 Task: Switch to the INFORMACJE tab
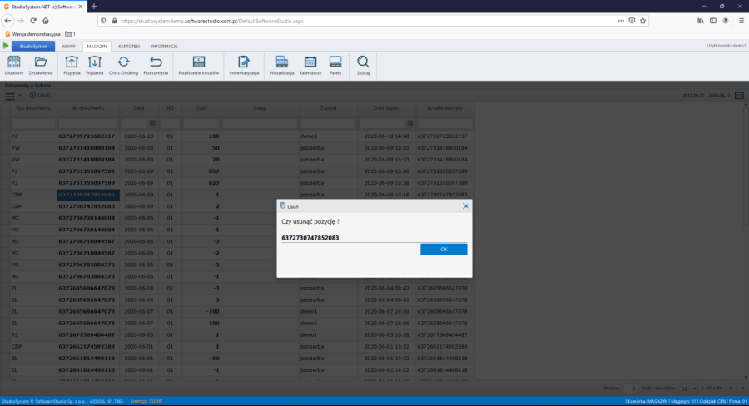click(164, 47)
